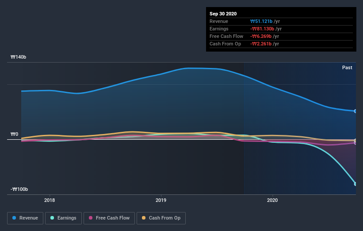Toggle the Earnings legend button
Screen dimensions: 363x231
click(63, 218)
